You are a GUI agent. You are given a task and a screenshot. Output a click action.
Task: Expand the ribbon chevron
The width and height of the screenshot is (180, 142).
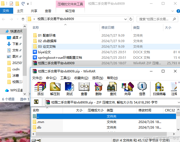coord(172,11)
